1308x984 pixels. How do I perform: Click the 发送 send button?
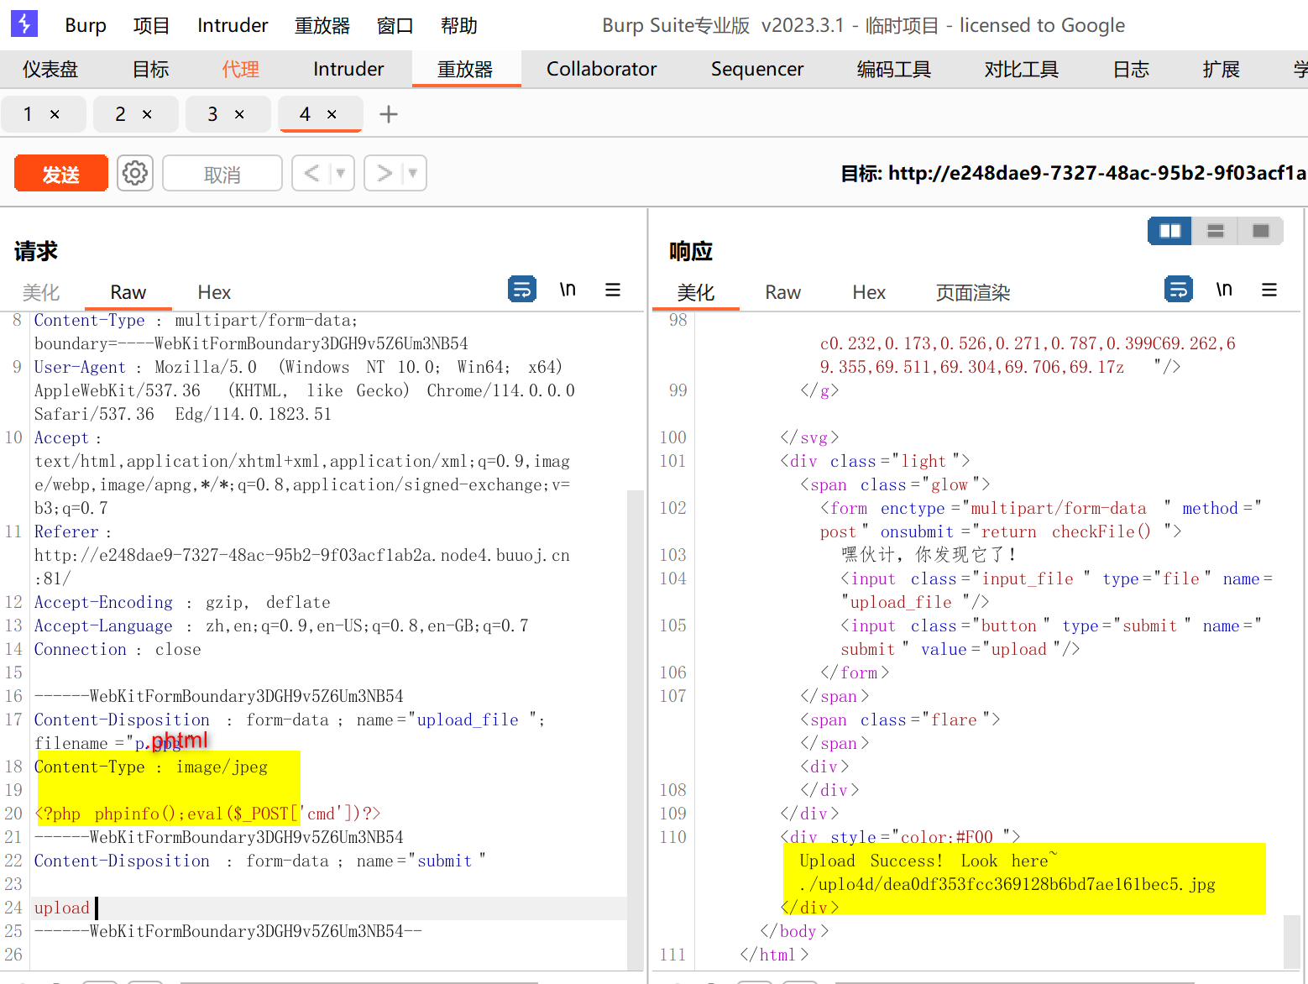[x=61, y=174]
